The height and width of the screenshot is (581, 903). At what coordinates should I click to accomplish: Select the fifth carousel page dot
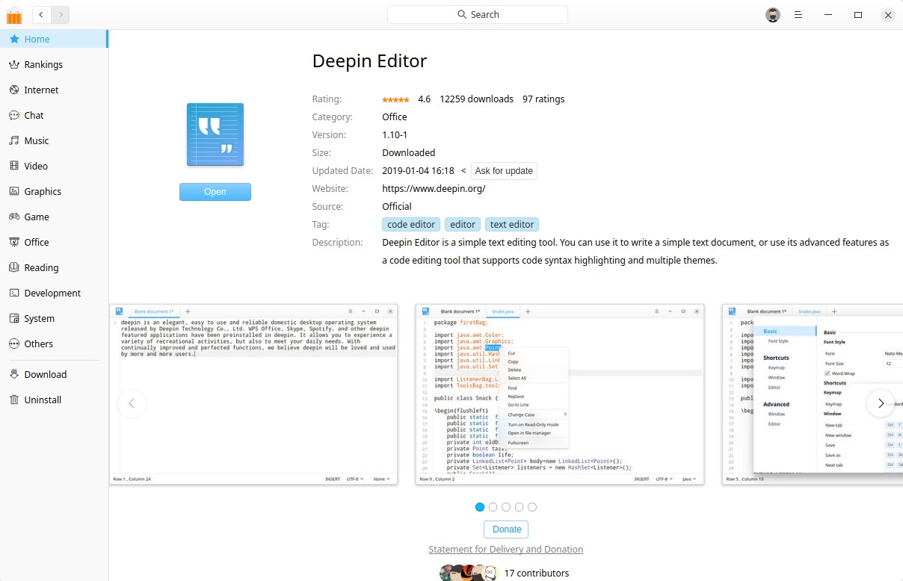pos(532,507)
